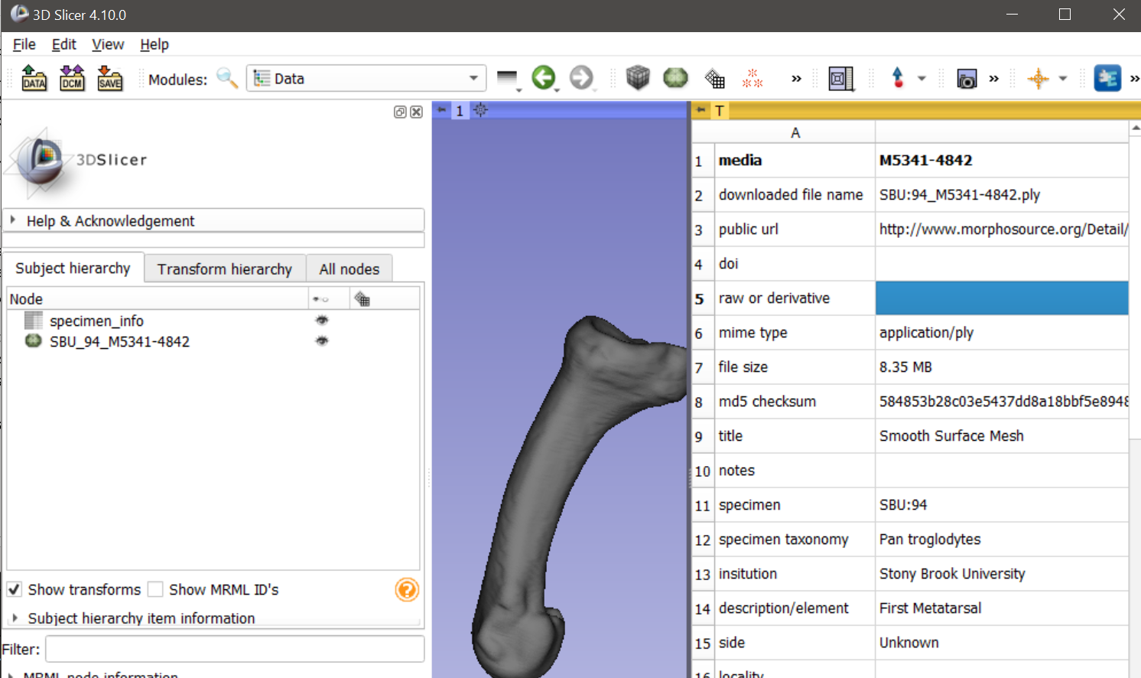The width and height of the screenshot is (1141, 678).
Task: Open the File menu
Action: [x=24, y=44]
